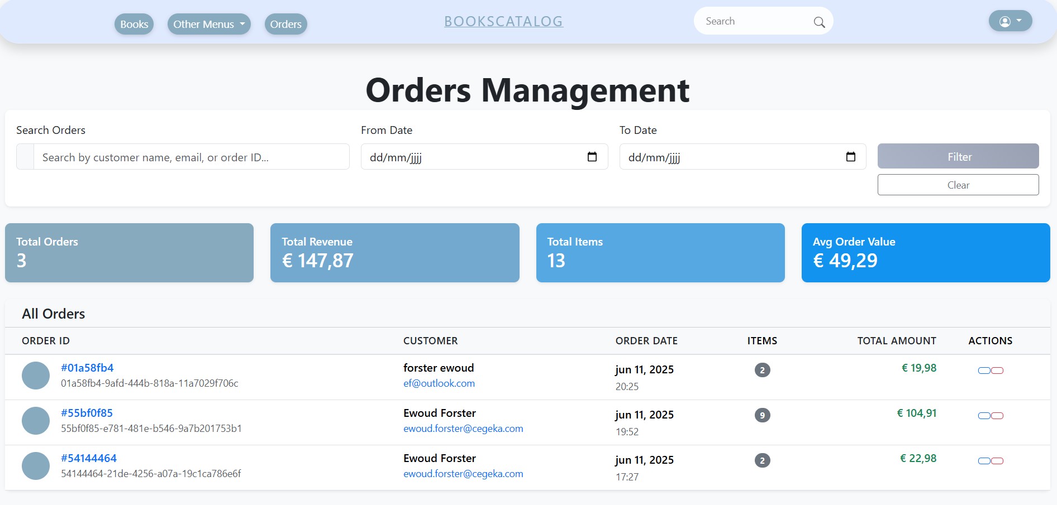Viewport: 1057px width, 505px height.
Task: Click the Clear button
Action: click(x=958, y=185)
